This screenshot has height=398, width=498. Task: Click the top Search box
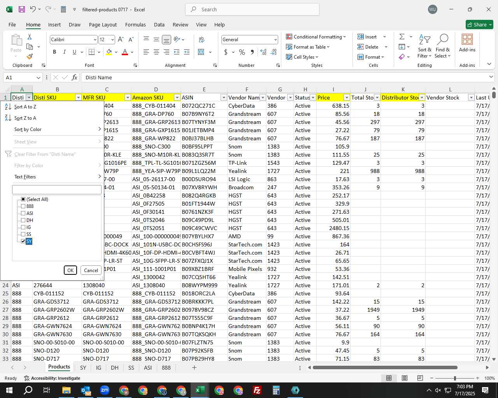pos(252,9)
